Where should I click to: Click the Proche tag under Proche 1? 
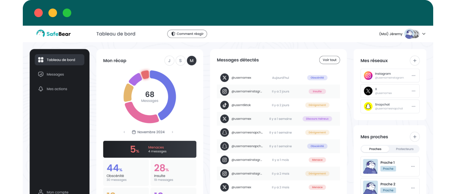tap(388, 169)
